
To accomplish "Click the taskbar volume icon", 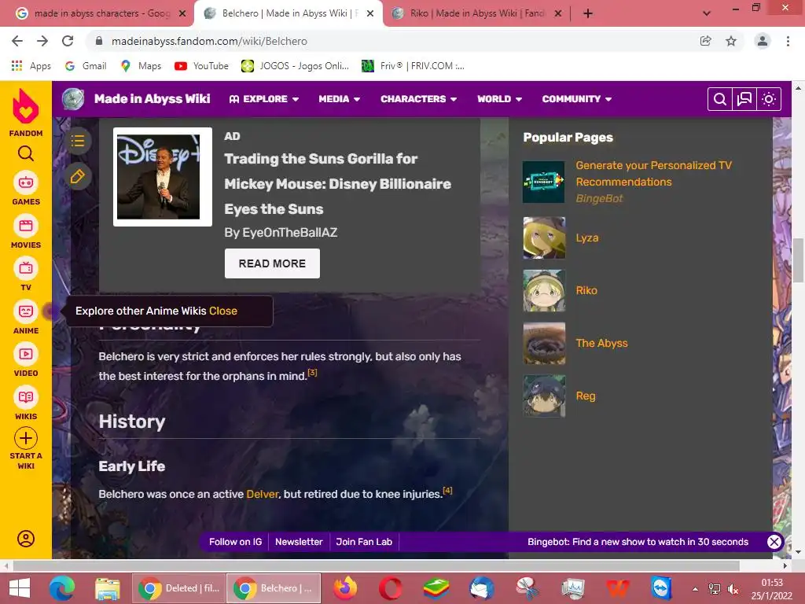I will 733,589.
